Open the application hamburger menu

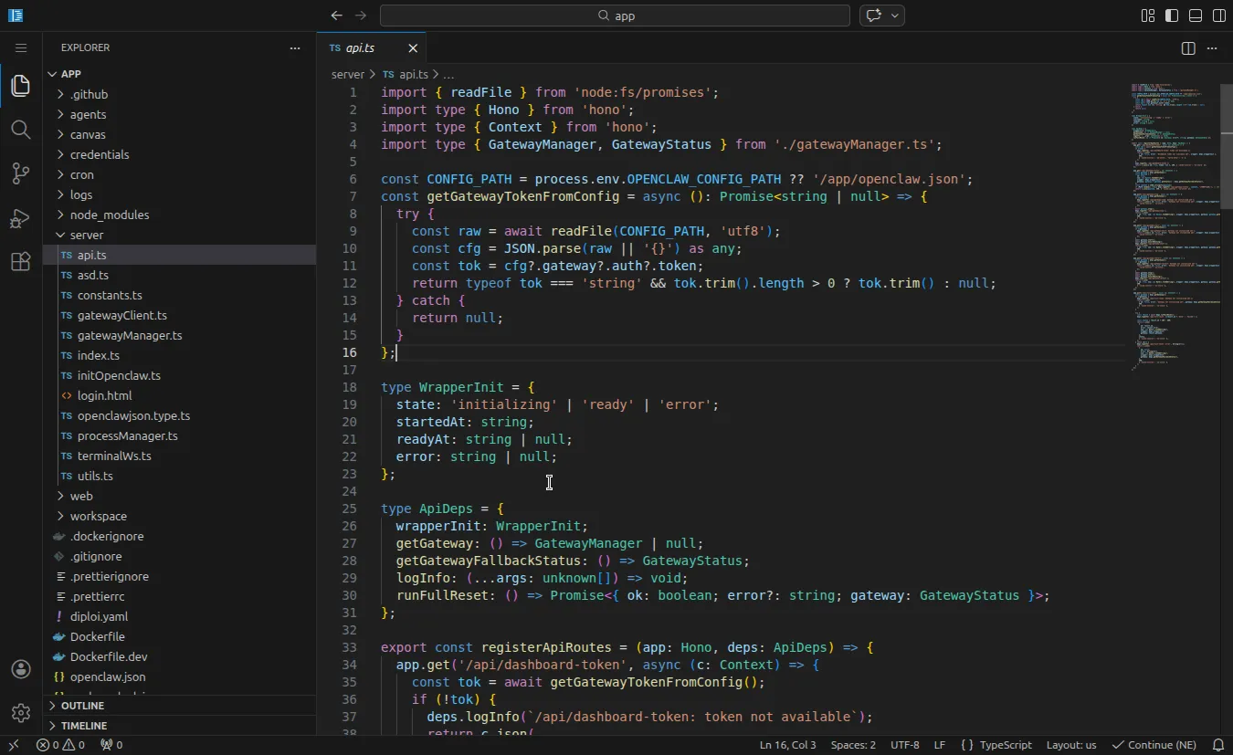pos(21,47)
